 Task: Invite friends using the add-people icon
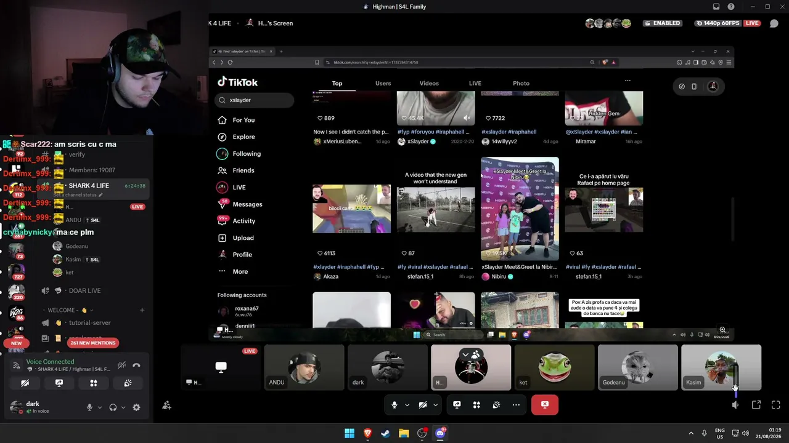click(166, 405)
